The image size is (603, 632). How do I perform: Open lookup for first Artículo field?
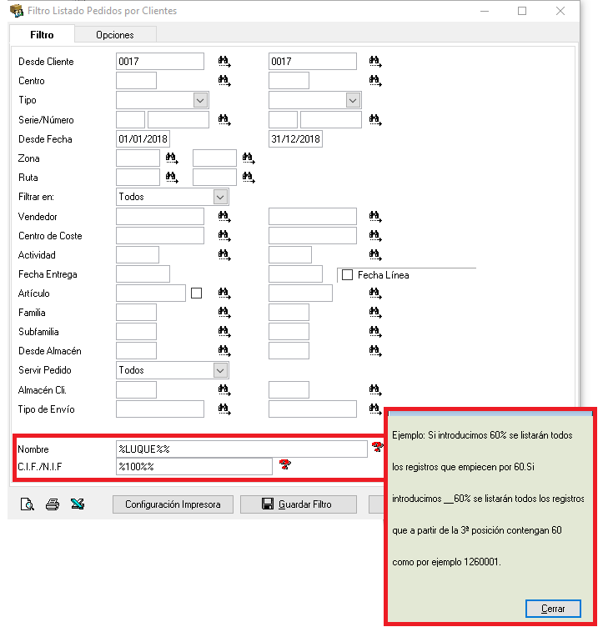(x=224, y=293)
